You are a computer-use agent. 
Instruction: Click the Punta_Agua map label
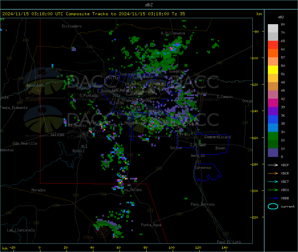pos(151,225)
